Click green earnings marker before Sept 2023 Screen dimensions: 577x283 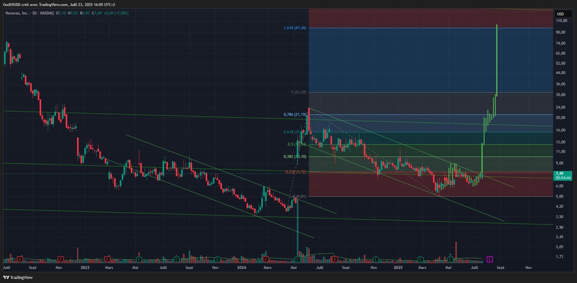click(x=176, y=259)
